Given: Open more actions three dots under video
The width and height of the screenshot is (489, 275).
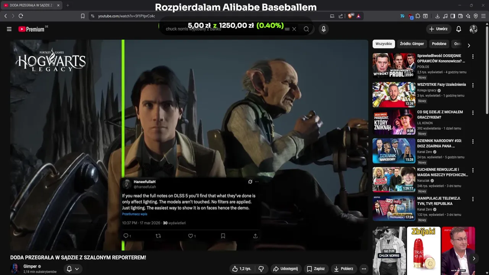Looking at the screenshot, I should 364,269.
